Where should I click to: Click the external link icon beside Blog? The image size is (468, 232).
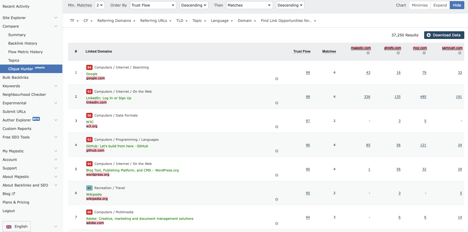(13, 194)
